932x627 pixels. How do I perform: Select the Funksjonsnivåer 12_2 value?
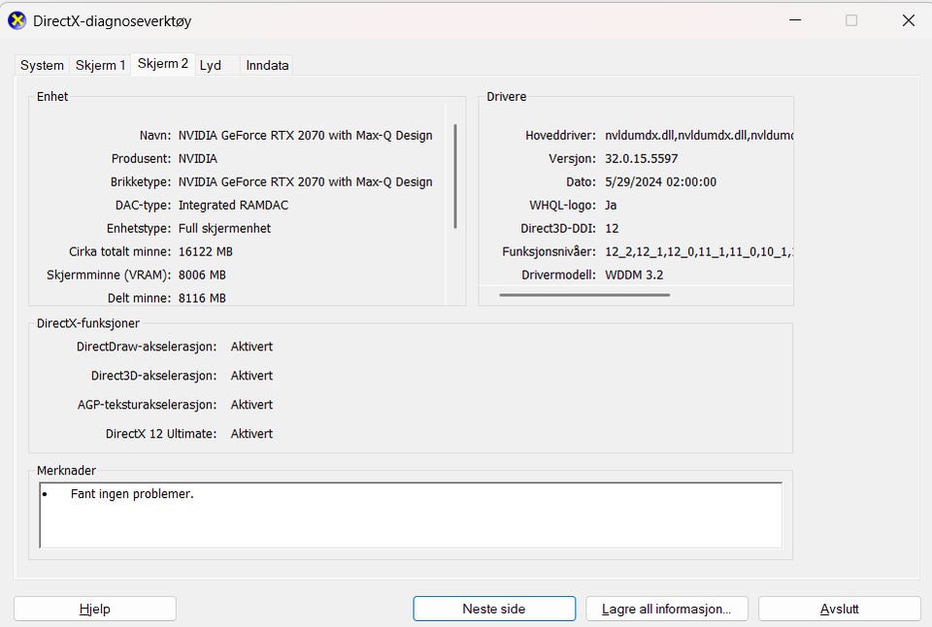pos(699,251)
